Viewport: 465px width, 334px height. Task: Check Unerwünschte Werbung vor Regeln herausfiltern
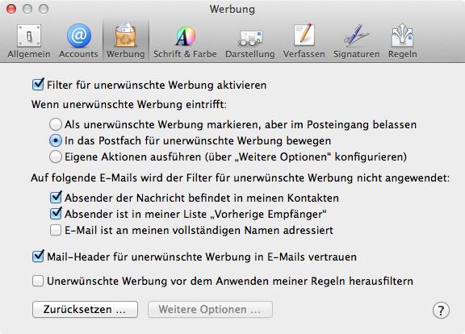pos(38,281)
